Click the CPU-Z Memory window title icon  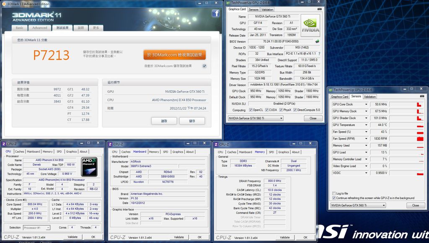[x=216, y=144]
